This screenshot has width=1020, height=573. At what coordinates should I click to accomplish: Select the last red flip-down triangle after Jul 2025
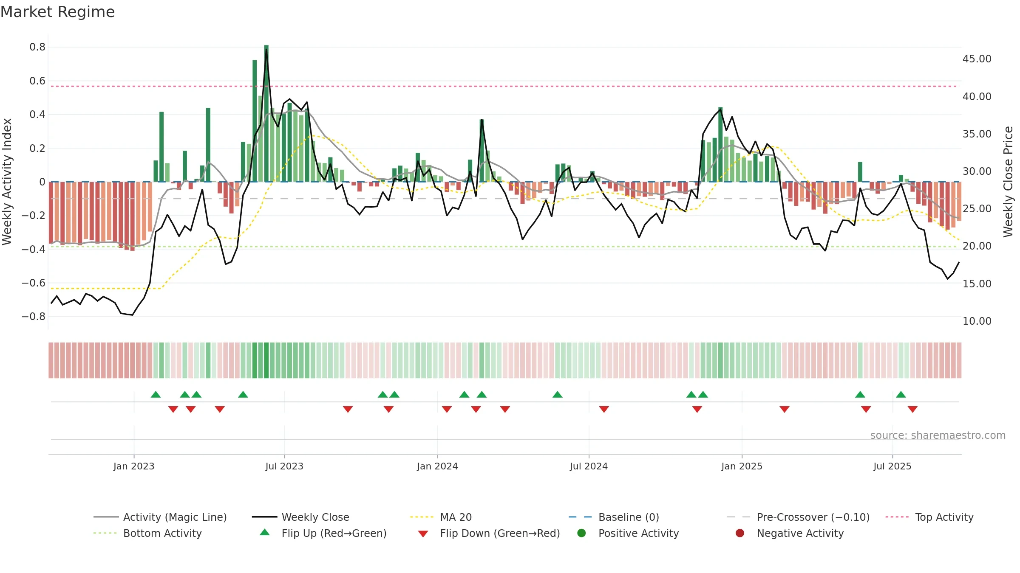tap(912, 409)
